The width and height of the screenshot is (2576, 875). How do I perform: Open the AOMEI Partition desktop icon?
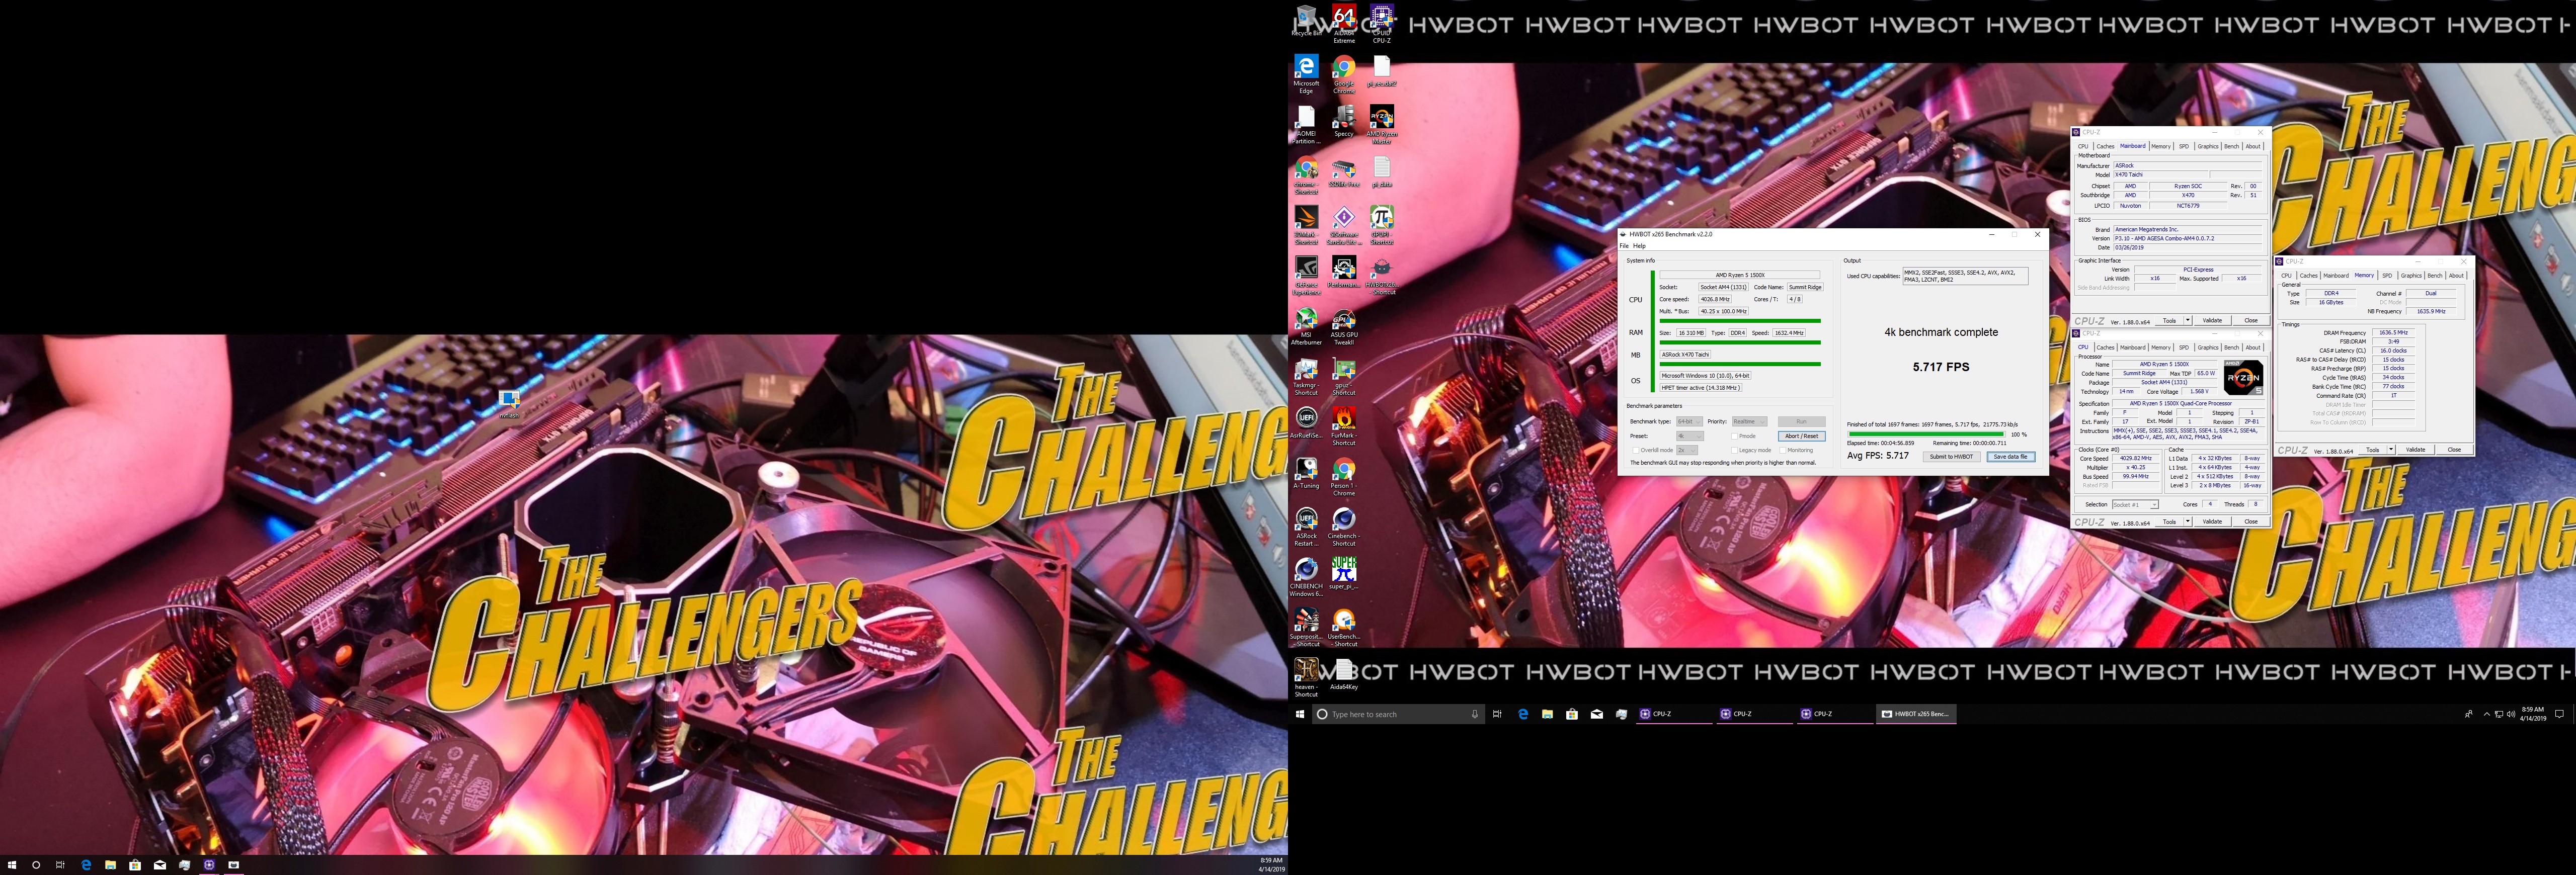(1306, 124)
